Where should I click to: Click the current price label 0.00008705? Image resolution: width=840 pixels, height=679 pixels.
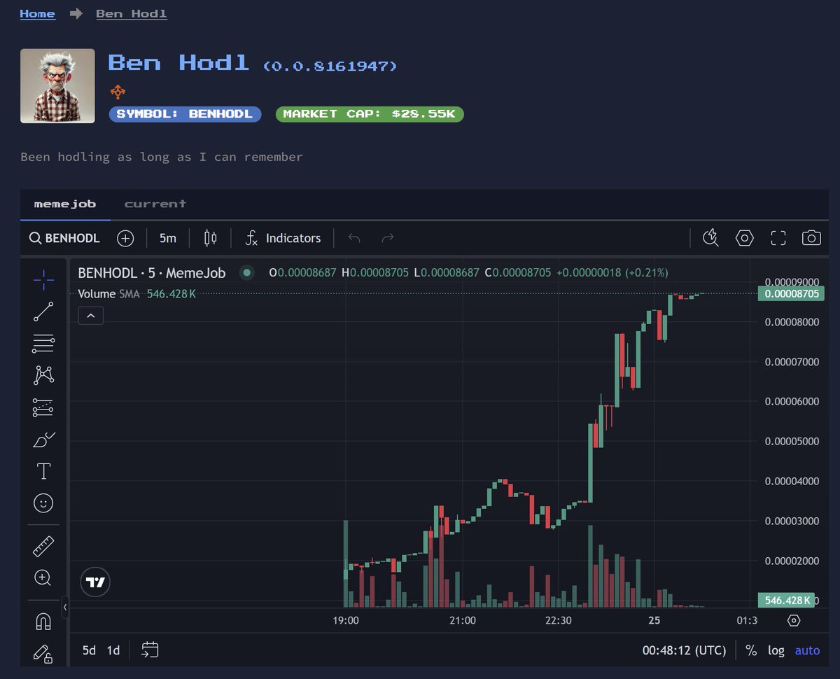(791, 294)
